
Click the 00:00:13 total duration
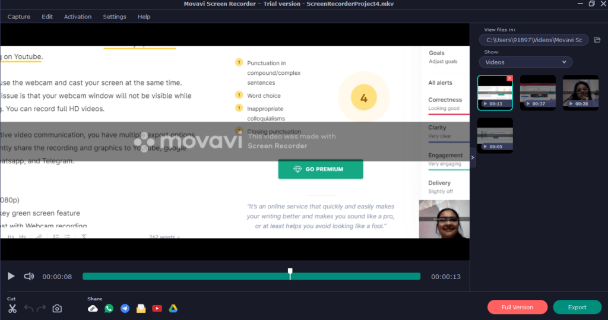pos(446,277)
